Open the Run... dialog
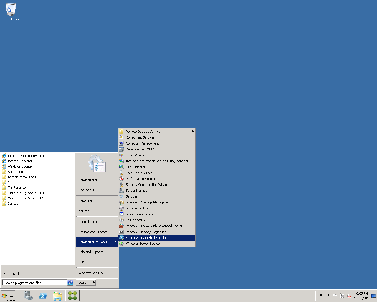377x302 pixels. coord(97,262)
